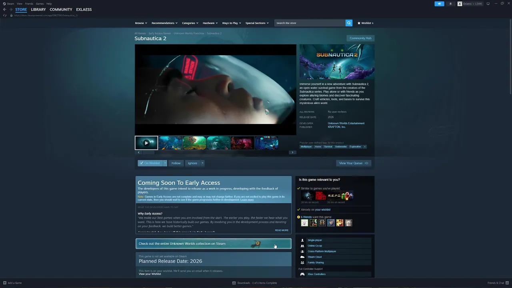The height and width of the screenshot is (288, 512).
Task: Open Unknown Worlds Entertainment developer link
Action: click(x=346, y=123)
